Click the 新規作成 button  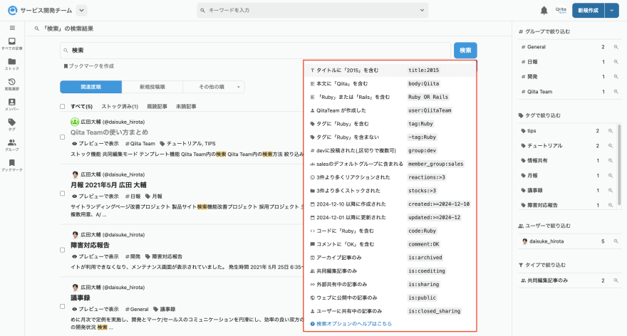pos(589,11)
